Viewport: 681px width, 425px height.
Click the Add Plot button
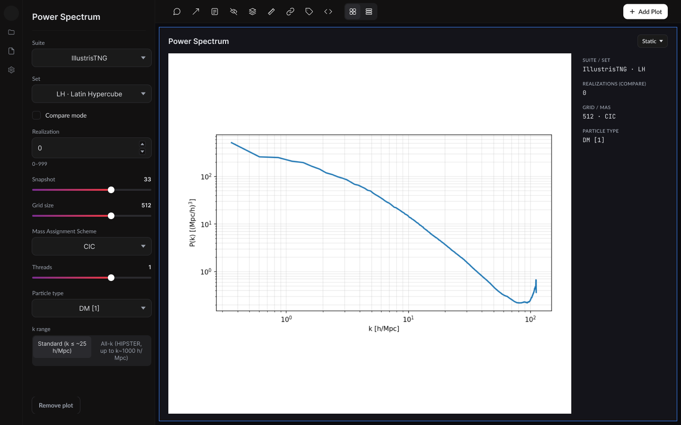(x=645, y=12)
